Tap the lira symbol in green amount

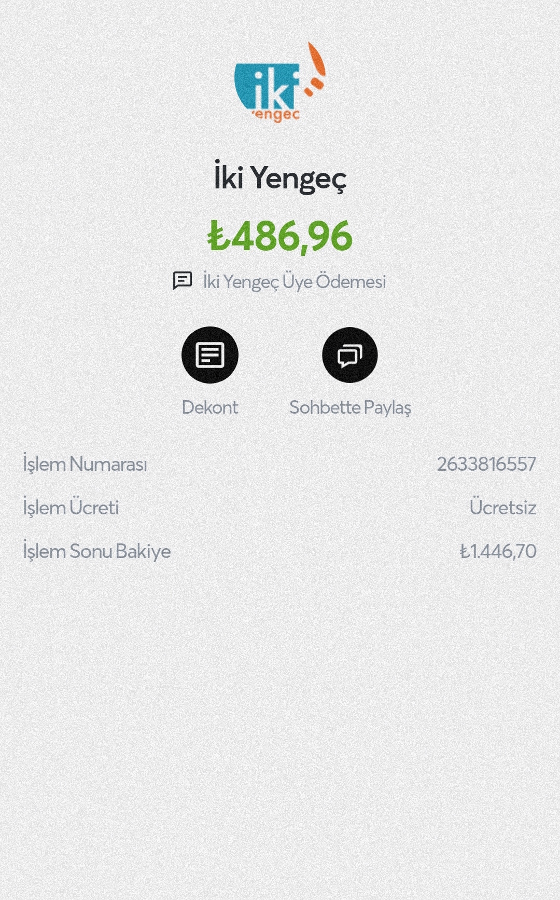218,237
